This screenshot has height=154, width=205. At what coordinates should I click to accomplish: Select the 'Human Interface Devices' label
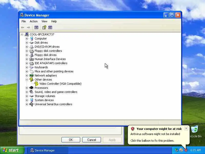(50, 59)
